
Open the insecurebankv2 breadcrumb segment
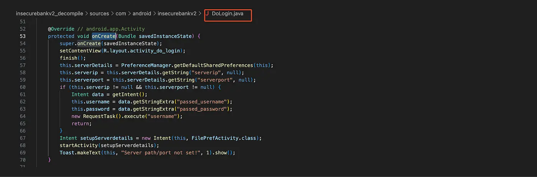(177, 13)
